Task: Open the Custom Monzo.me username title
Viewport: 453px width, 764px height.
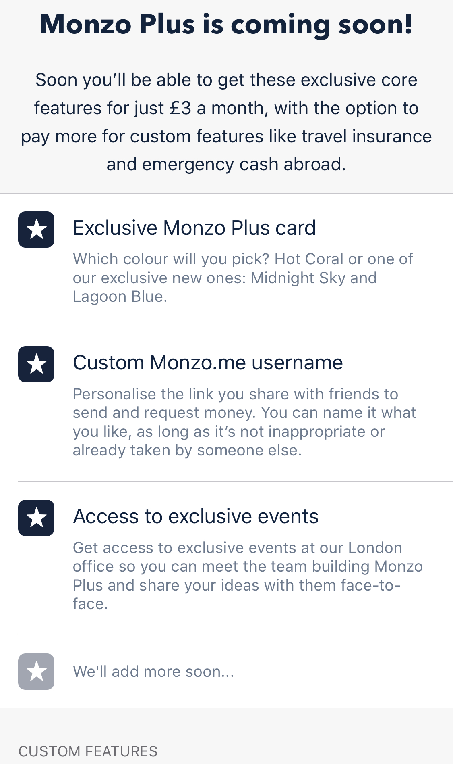Action: [208, 363]
